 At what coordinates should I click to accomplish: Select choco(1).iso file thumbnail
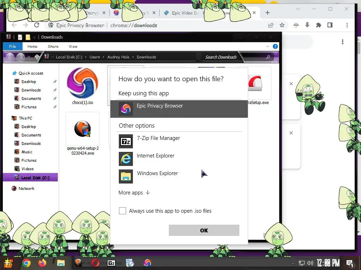tap(82, 83)
